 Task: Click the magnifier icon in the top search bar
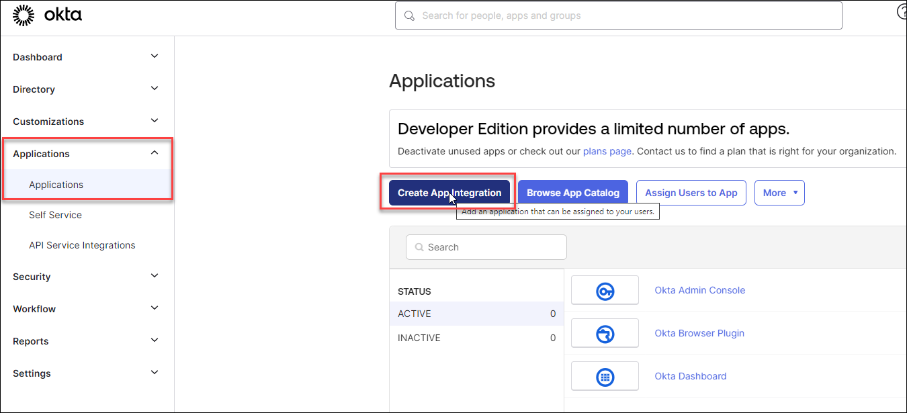point(409,15)
